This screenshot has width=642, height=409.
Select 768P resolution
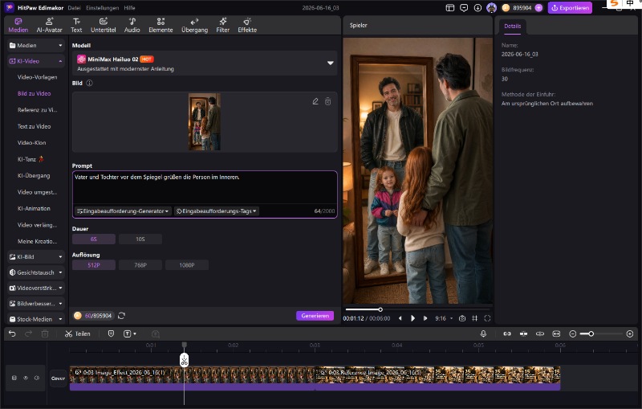point(140,265)
